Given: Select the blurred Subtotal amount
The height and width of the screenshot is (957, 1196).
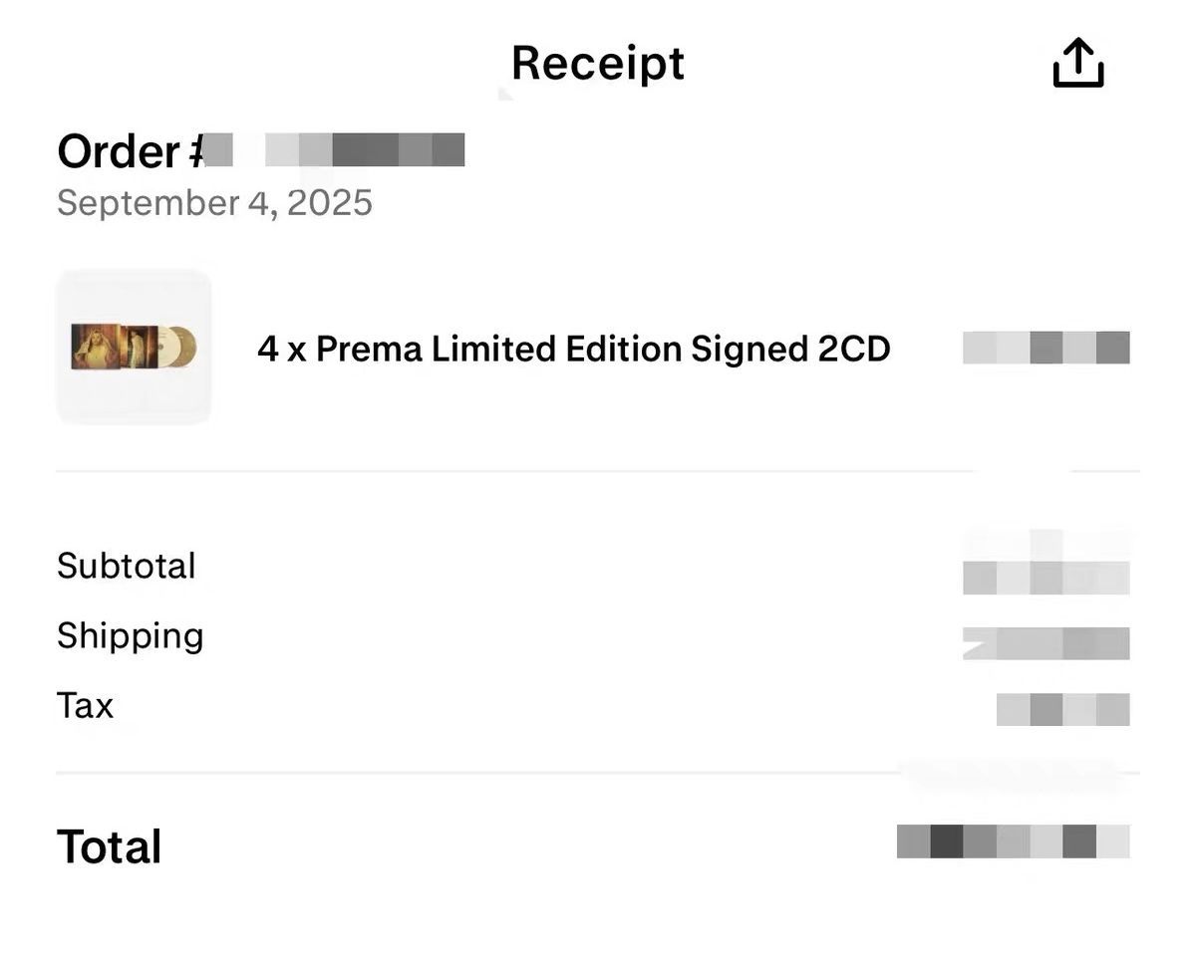Looking at the screenshot, I should 1046,578.
